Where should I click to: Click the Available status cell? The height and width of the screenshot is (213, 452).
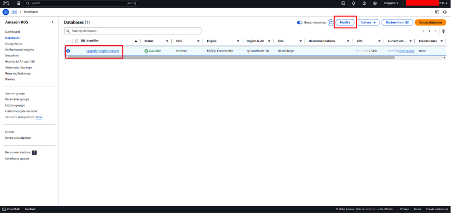click(x=153, y=51)
